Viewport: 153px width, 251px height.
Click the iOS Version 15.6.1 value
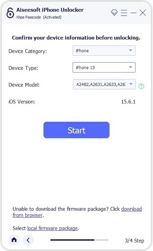(x=128, y=102)
